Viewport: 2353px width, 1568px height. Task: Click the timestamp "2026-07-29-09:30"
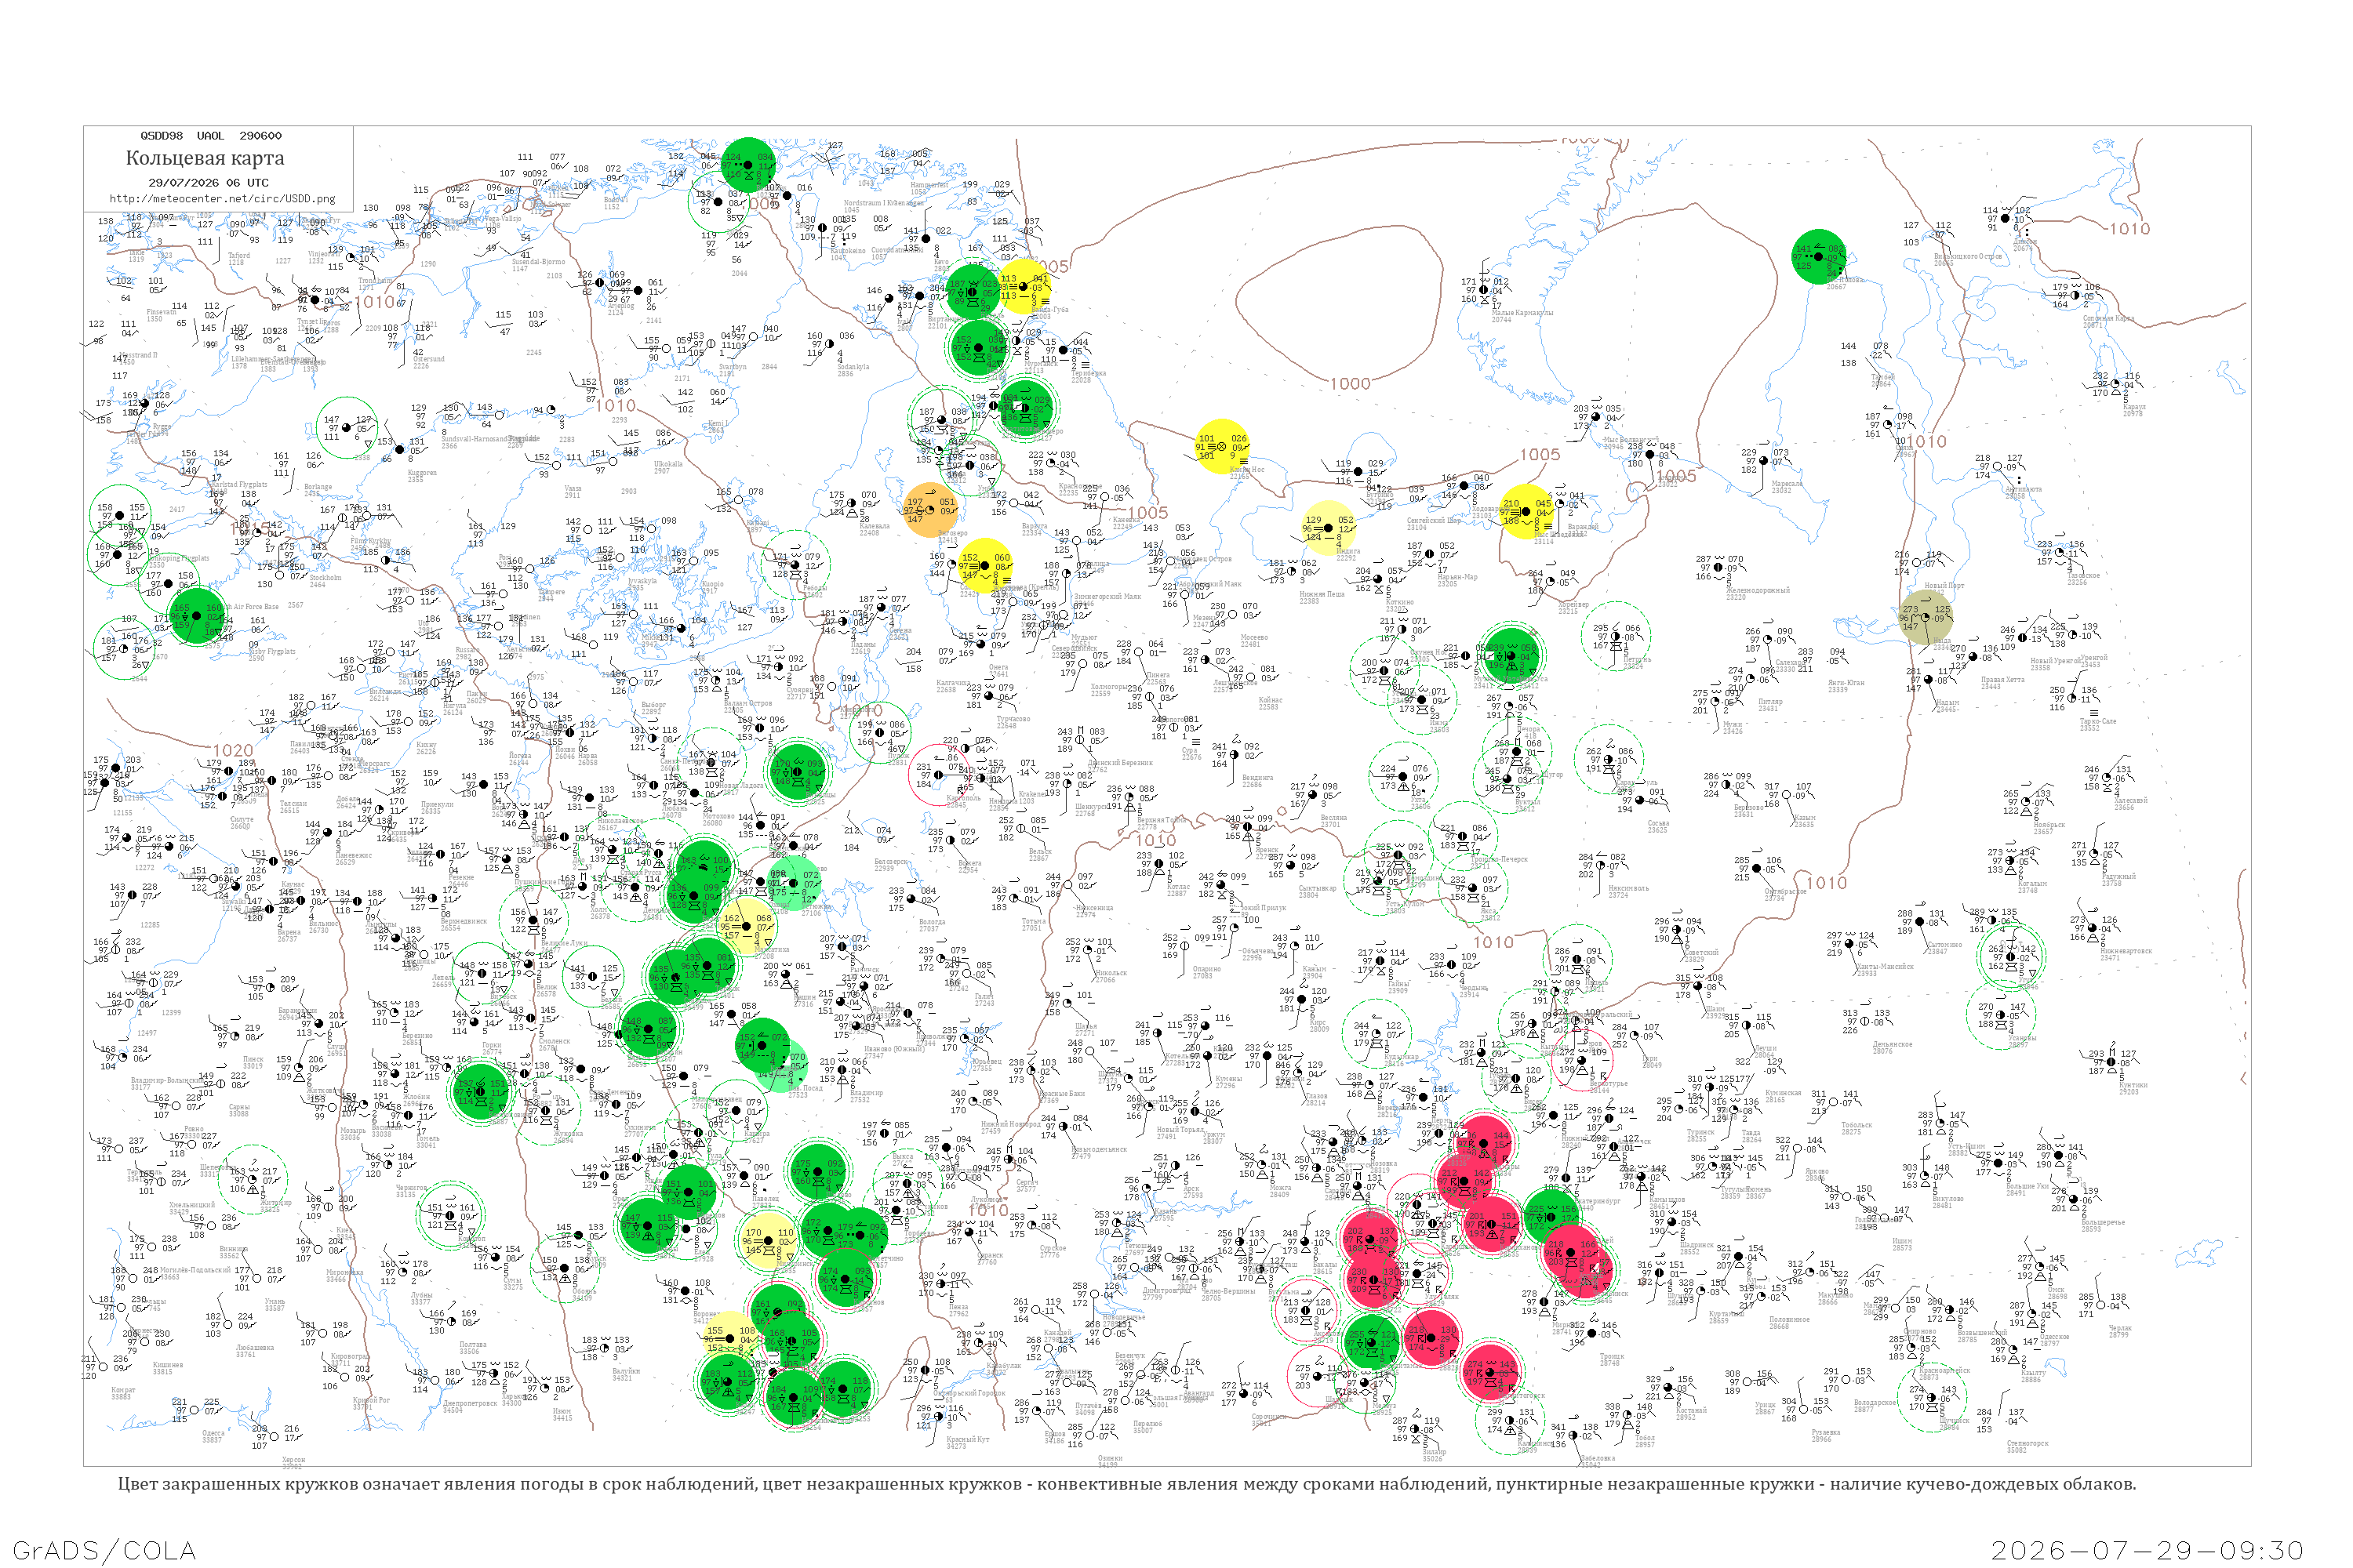pyautogui.click(x=2148, y=1550)
